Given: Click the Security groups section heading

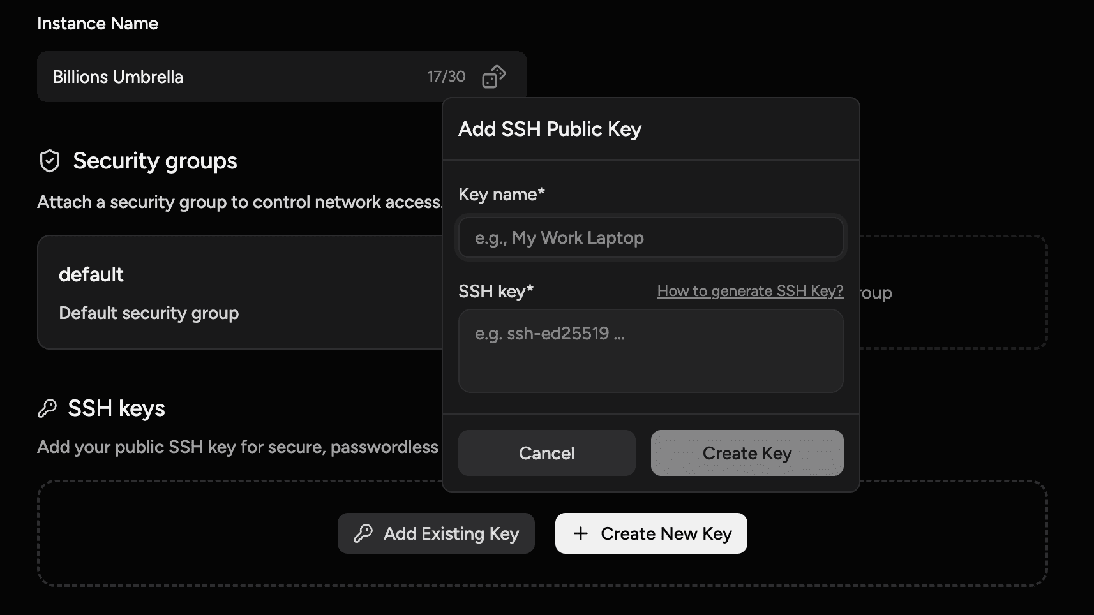Looking at the screenshot, I should [x=155, y=161].
